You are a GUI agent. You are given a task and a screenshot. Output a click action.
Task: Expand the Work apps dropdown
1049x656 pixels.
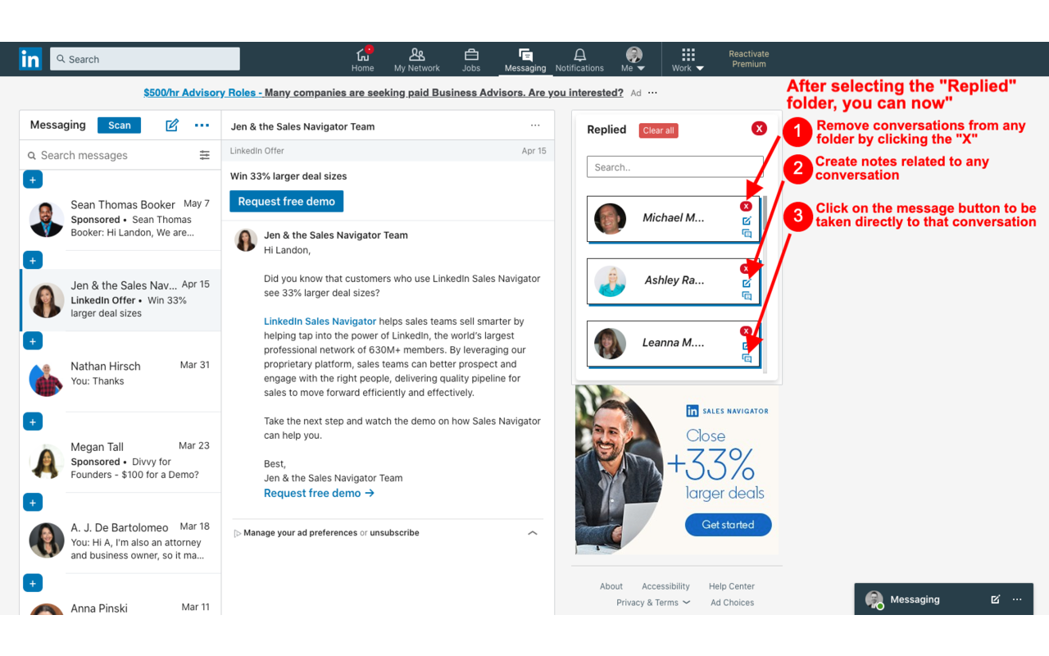pyautogui.click(x=688, y=60)
